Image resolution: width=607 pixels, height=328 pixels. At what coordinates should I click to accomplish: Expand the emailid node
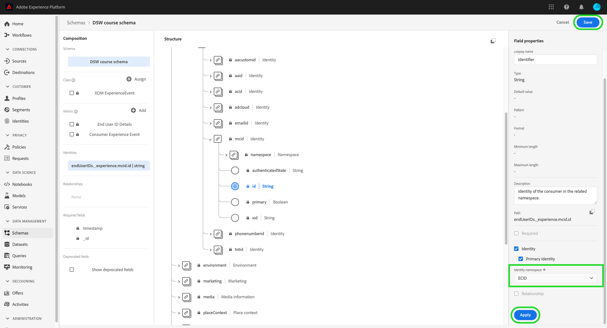210,123
